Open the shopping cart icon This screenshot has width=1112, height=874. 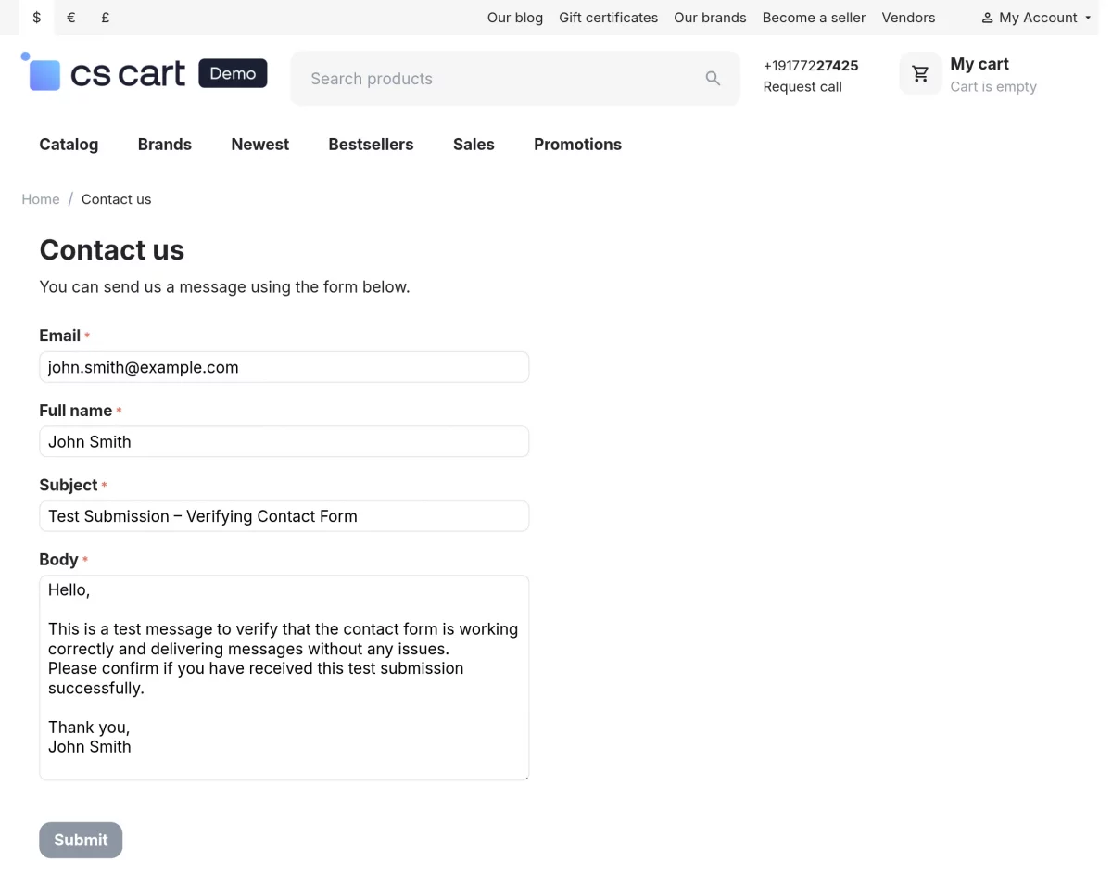point(920,75)
